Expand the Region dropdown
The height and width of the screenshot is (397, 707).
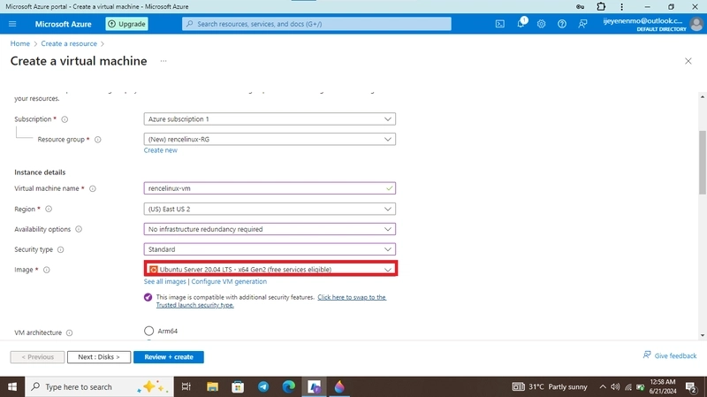(270, 209)
